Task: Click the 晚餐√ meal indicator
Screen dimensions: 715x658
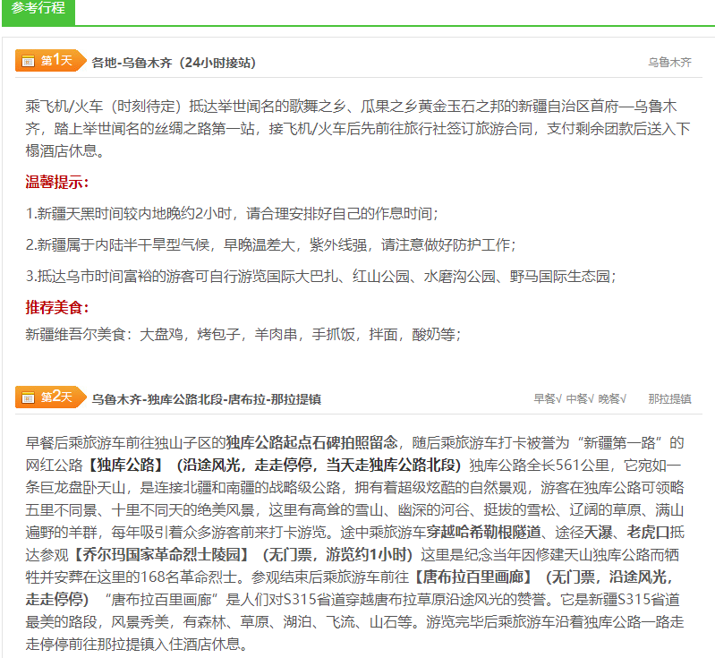Action: pyautogui.click(x=612, y=399)
